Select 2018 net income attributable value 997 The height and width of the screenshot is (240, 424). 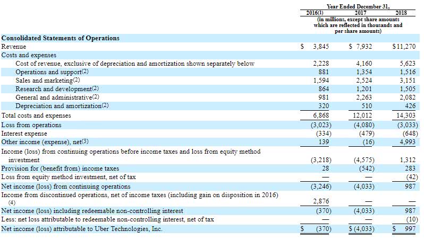(410, 229)
